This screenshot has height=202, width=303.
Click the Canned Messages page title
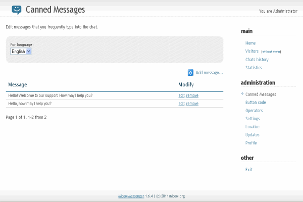click(55, 10)
